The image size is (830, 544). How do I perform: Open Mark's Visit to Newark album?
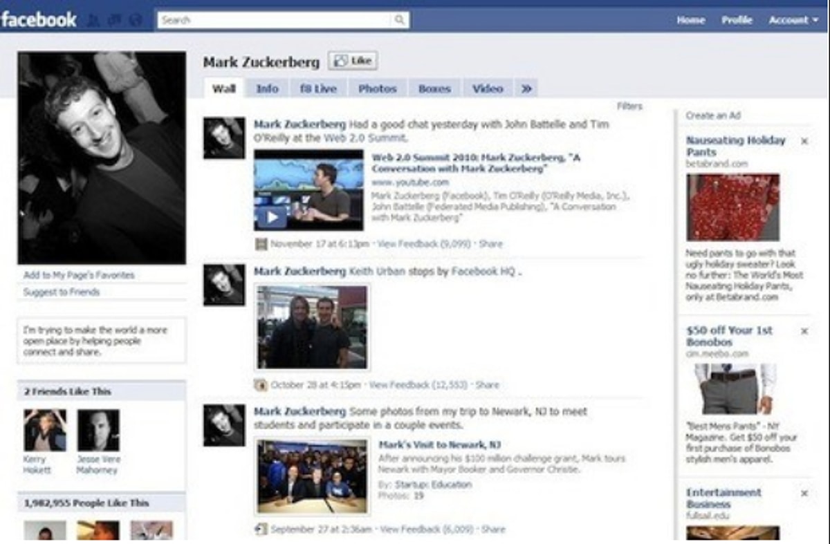[x=439, y=444]
